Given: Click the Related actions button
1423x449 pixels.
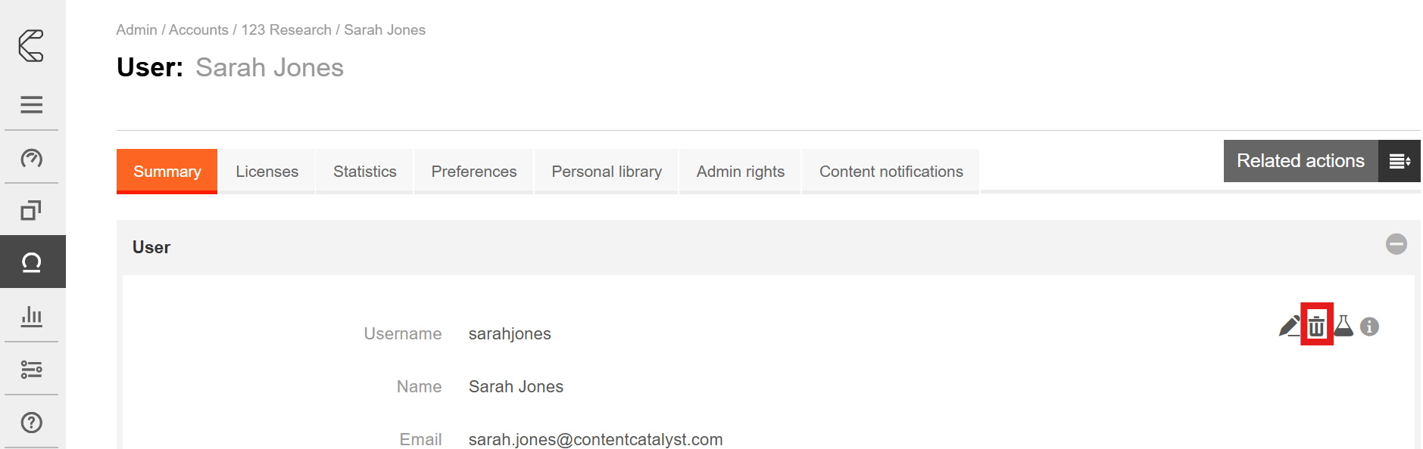Looking at the screenshot, I should 1300,161.
